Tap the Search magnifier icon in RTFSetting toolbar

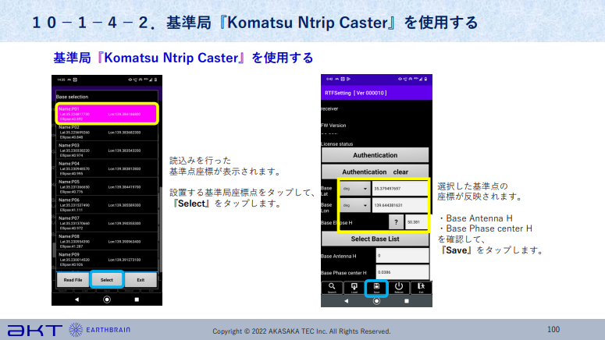[332, 288]
